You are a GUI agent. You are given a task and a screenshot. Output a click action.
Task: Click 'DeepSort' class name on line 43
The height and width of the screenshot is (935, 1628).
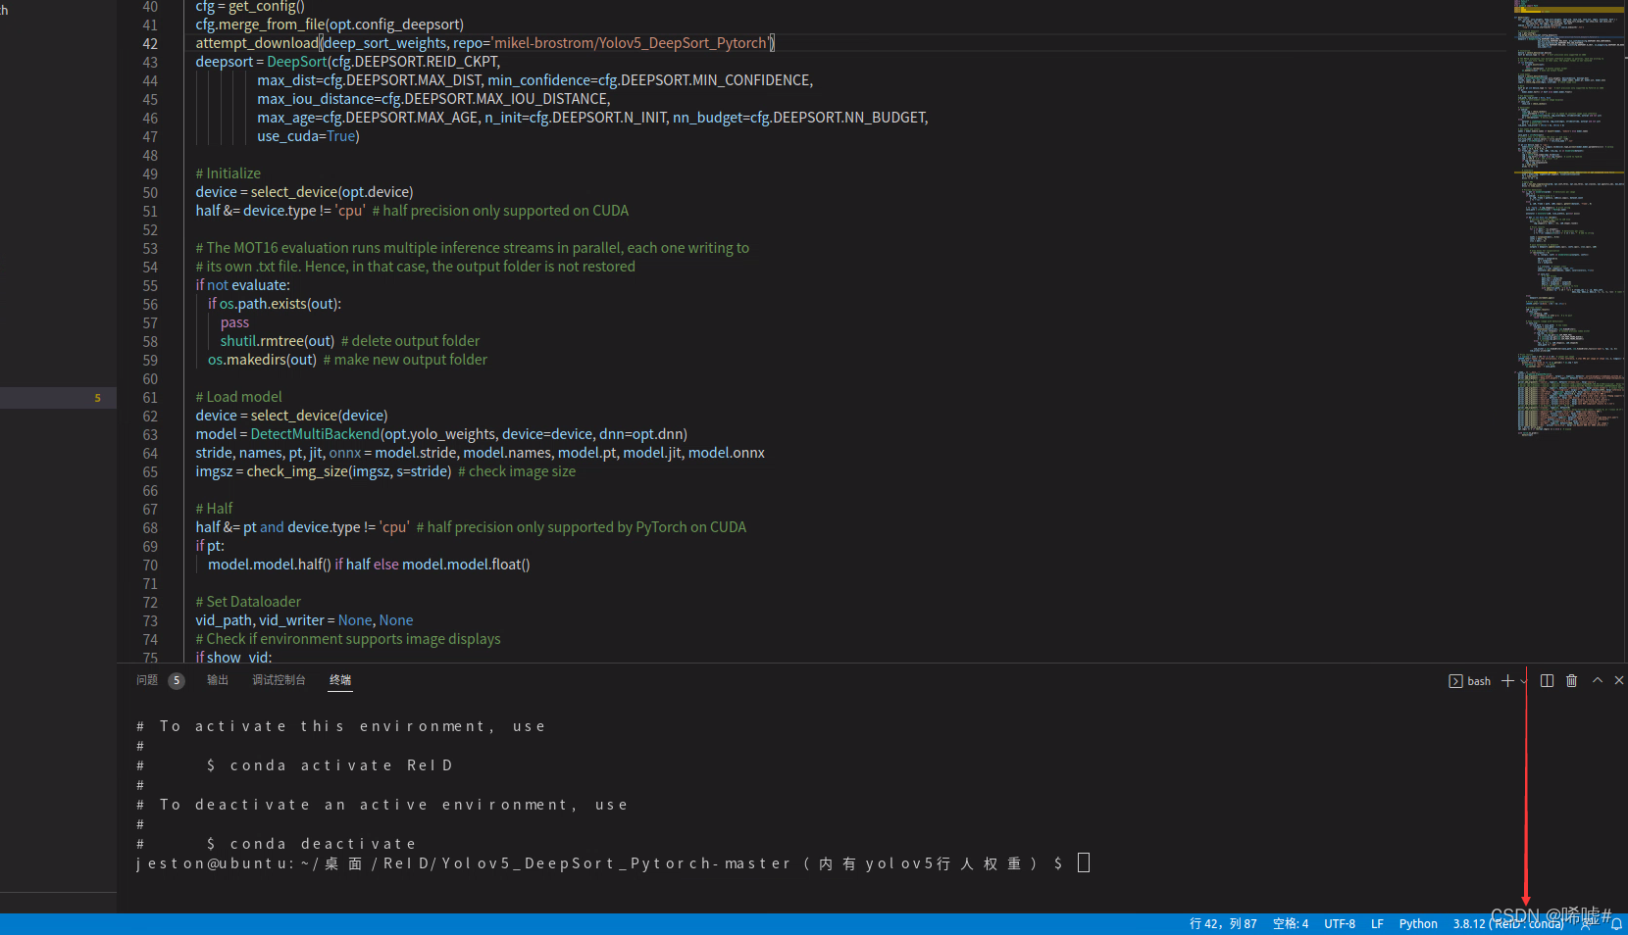point(297,62)
